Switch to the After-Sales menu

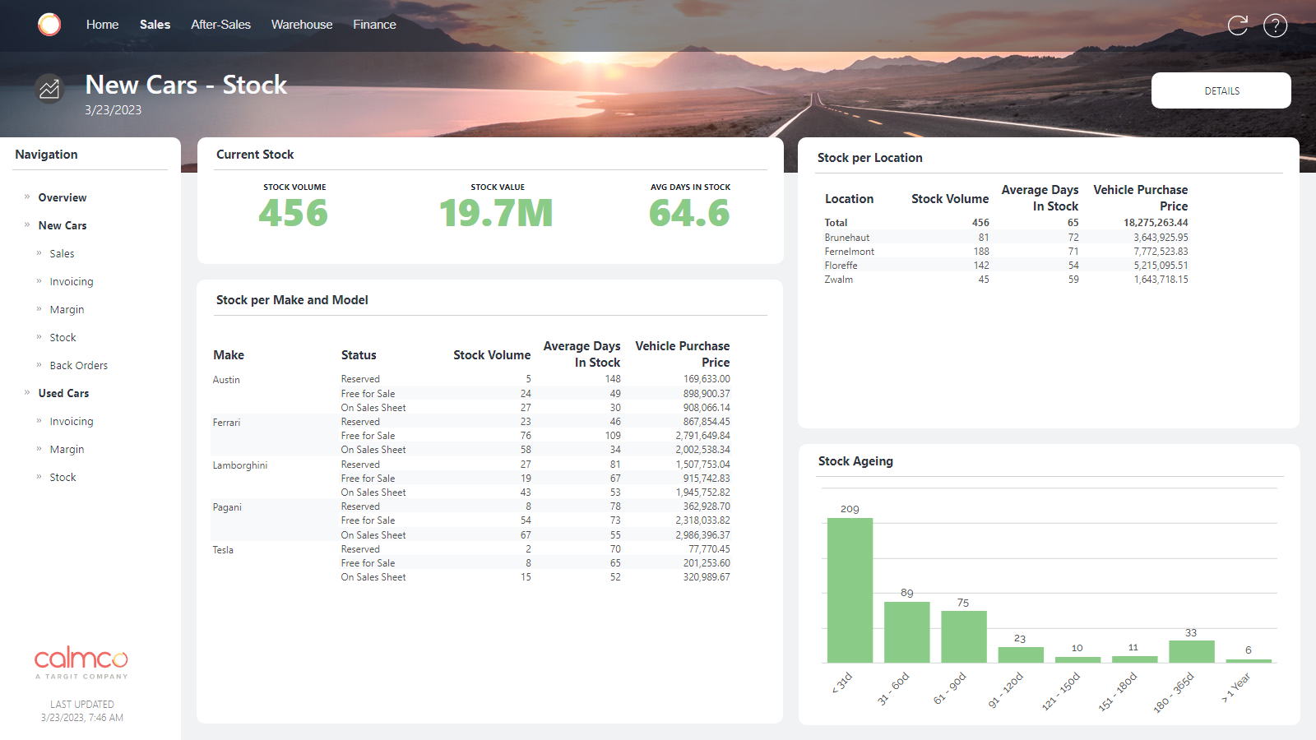point(220,25)
